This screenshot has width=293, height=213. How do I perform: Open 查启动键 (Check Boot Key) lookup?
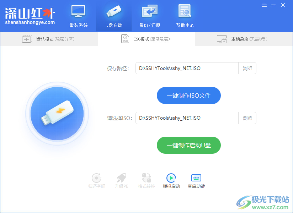tap(196, 180)
